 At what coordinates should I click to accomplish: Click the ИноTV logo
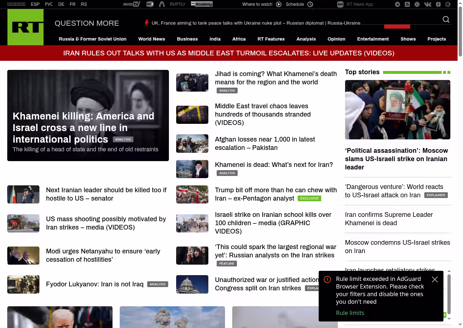131,4
